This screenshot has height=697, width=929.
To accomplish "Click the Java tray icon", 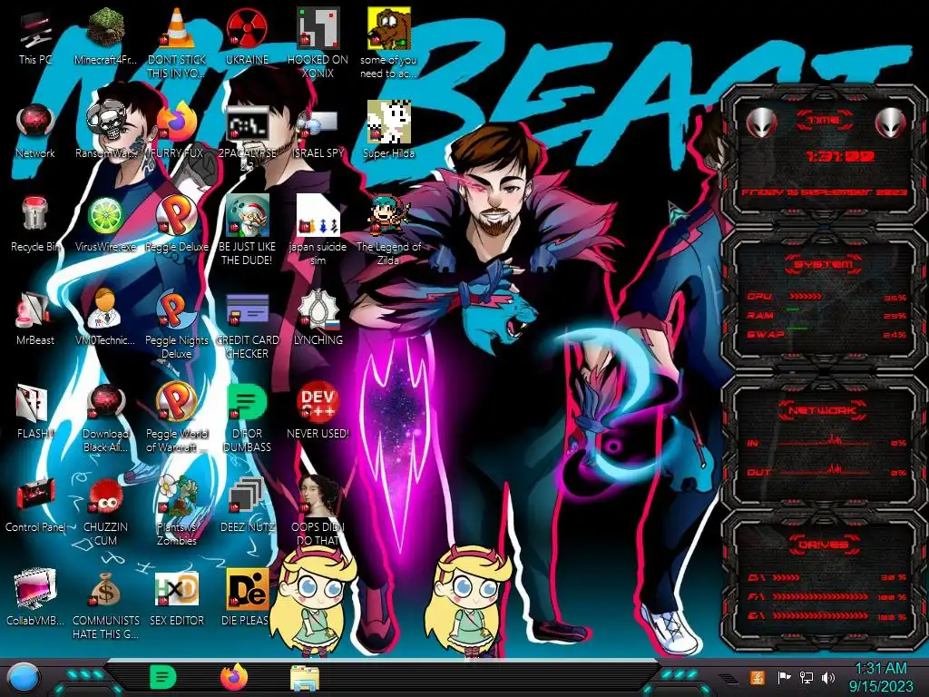I will point(758,677).
